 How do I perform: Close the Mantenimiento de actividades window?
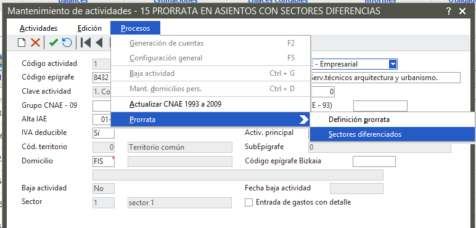tap(462, 12)
